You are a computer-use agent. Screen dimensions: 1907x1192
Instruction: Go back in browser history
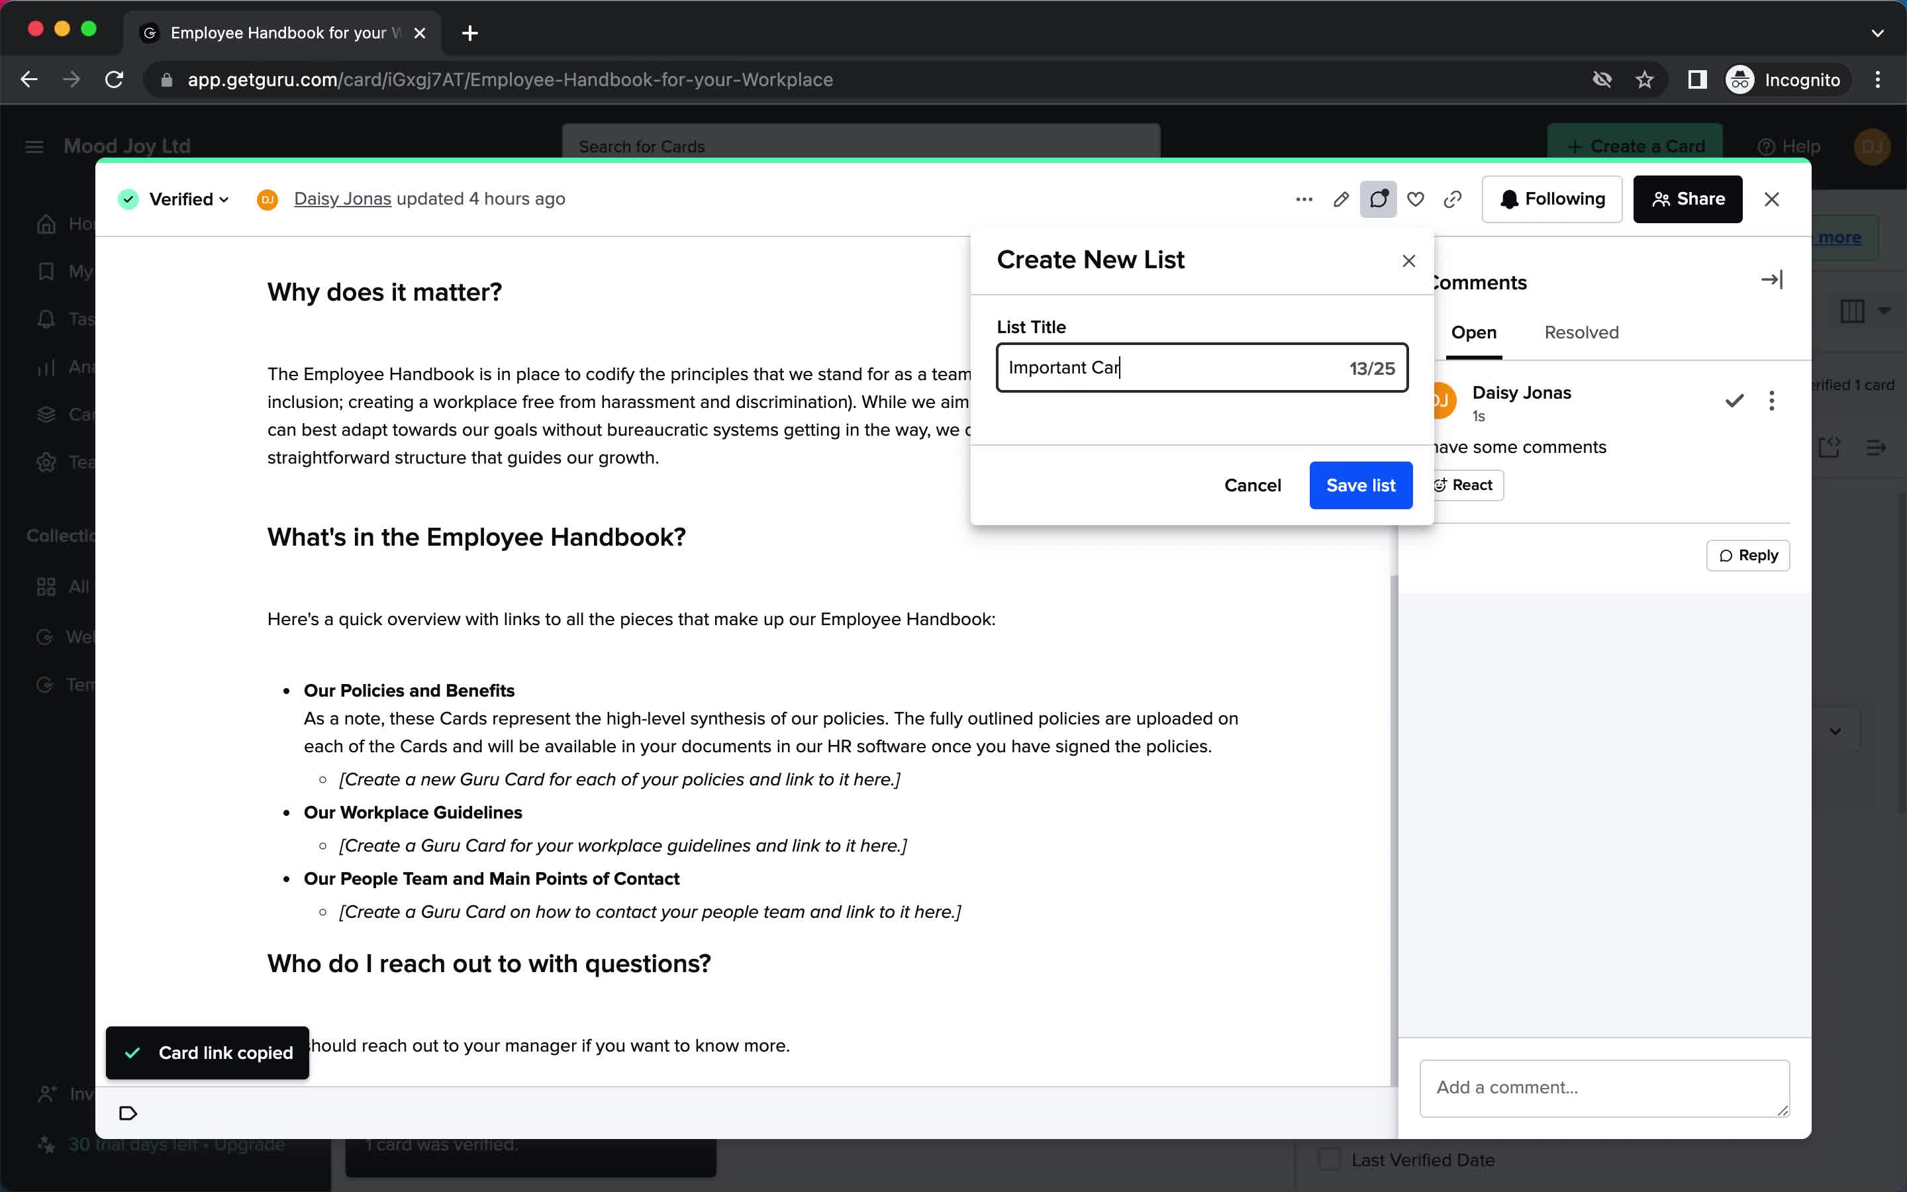29,79
